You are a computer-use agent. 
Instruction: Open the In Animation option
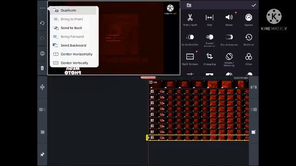click(x=190, y=40)
